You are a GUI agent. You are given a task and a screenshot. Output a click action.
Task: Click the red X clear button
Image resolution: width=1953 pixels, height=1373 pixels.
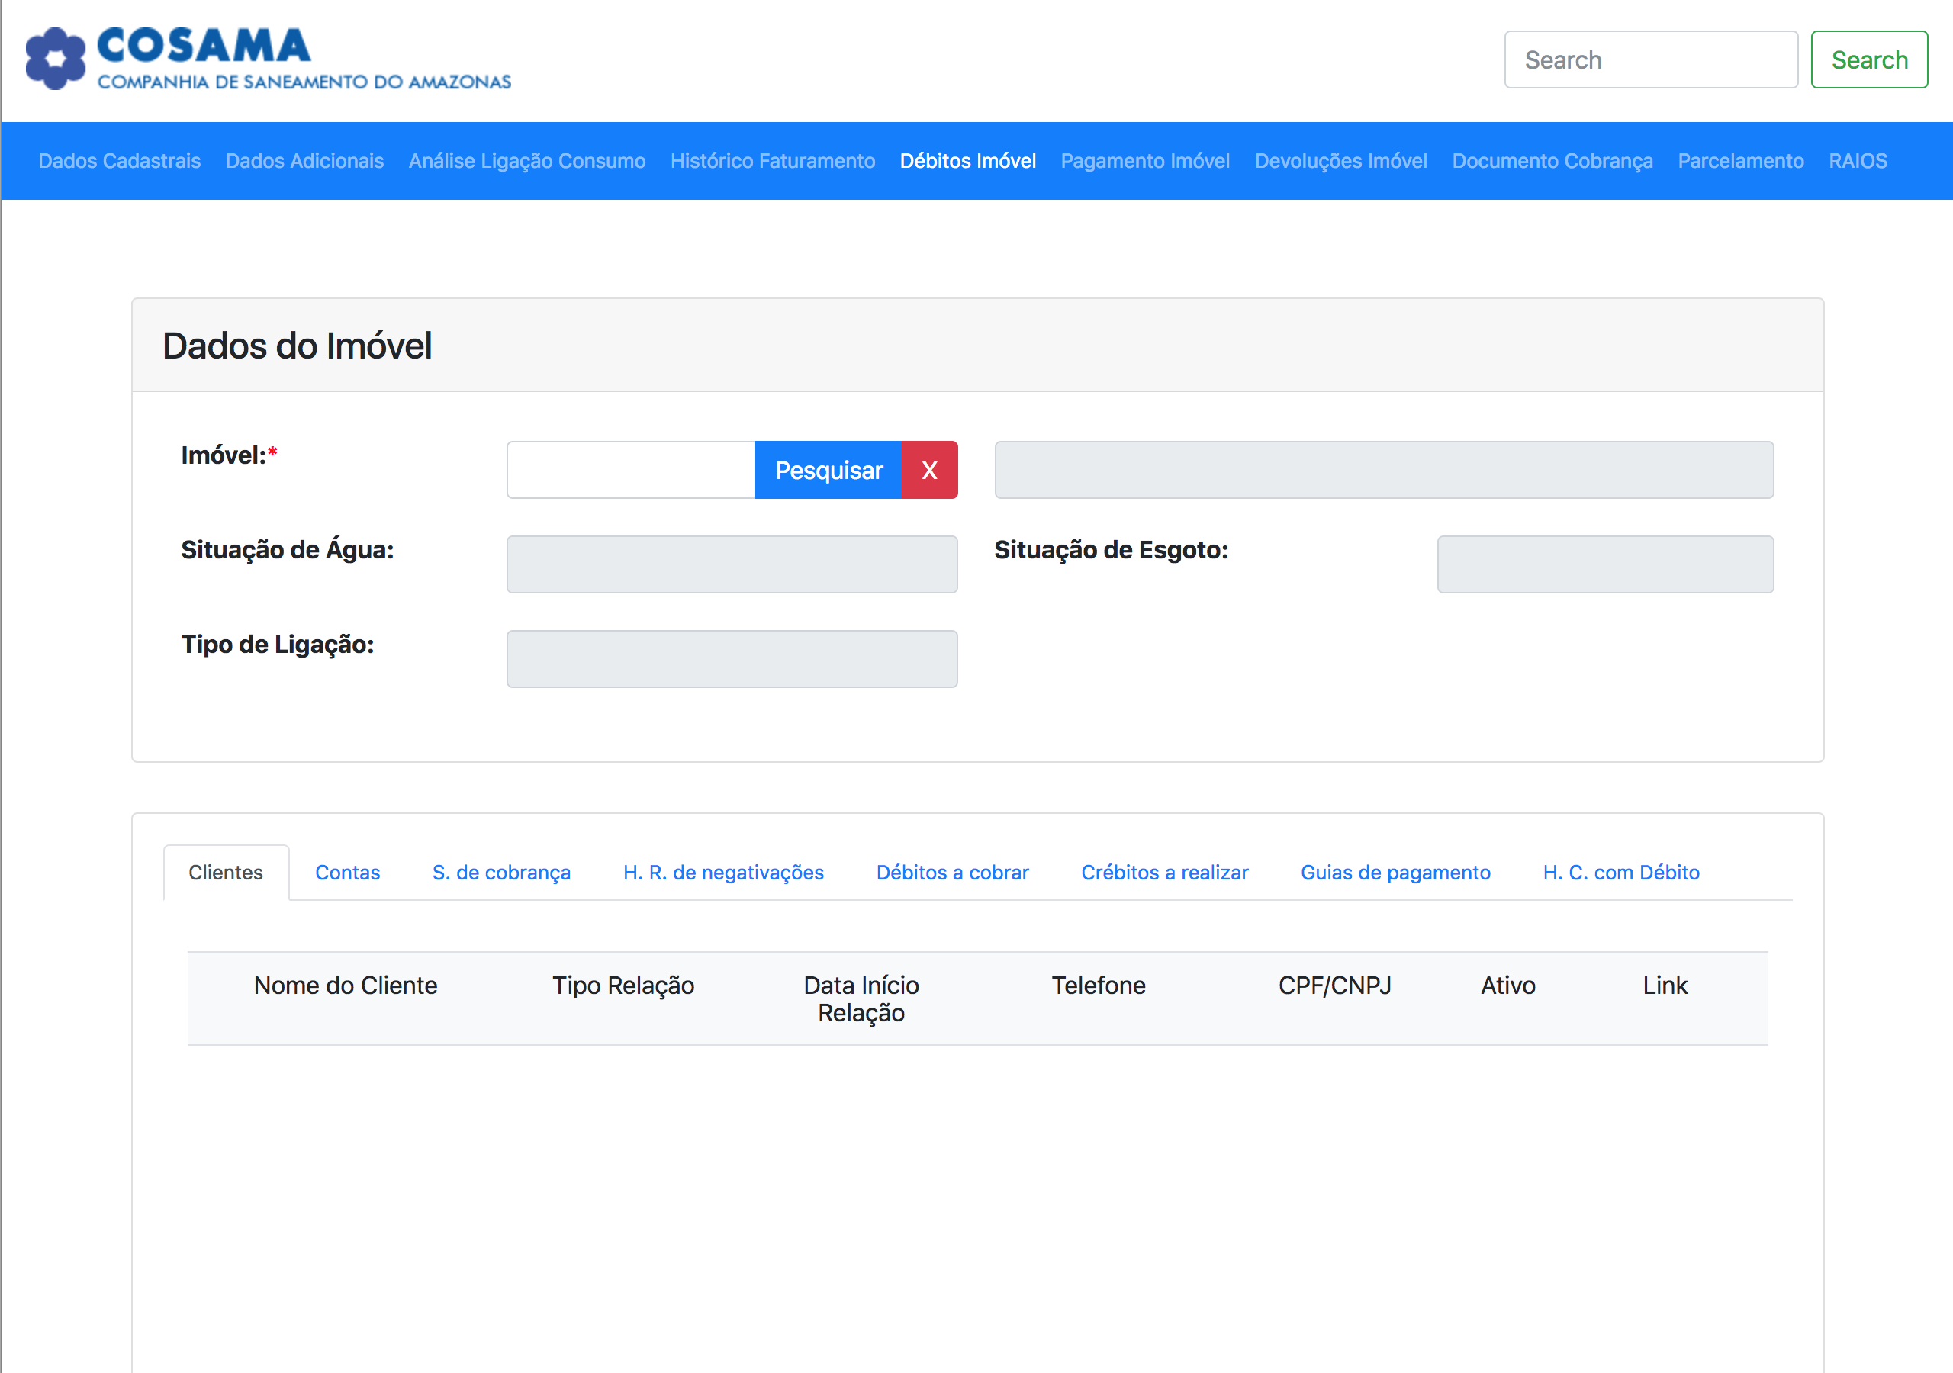(x=929, y=470)
